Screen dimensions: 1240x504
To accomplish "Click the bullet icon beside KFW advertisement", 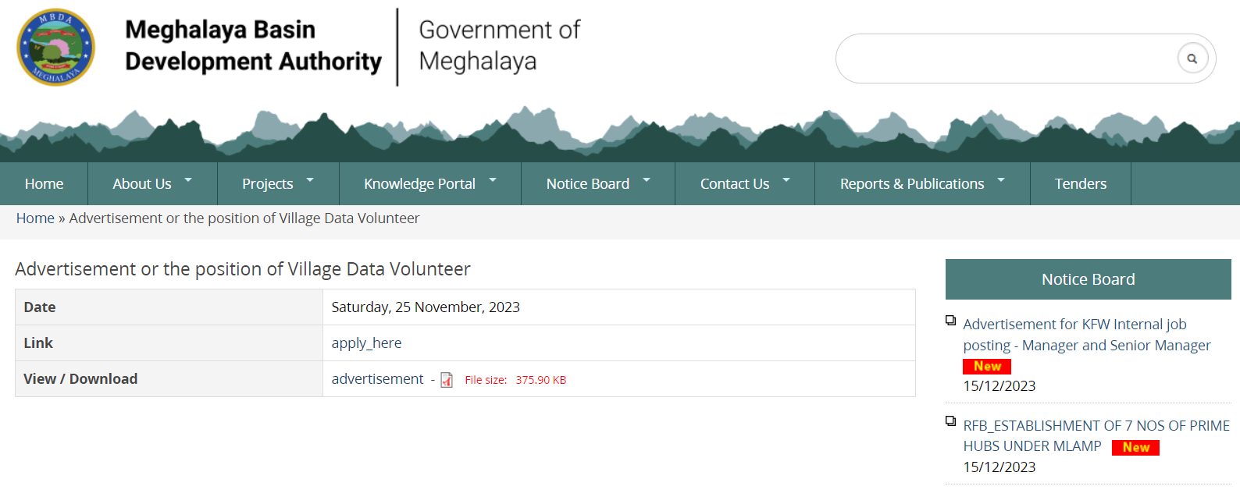I will (950, 321).
